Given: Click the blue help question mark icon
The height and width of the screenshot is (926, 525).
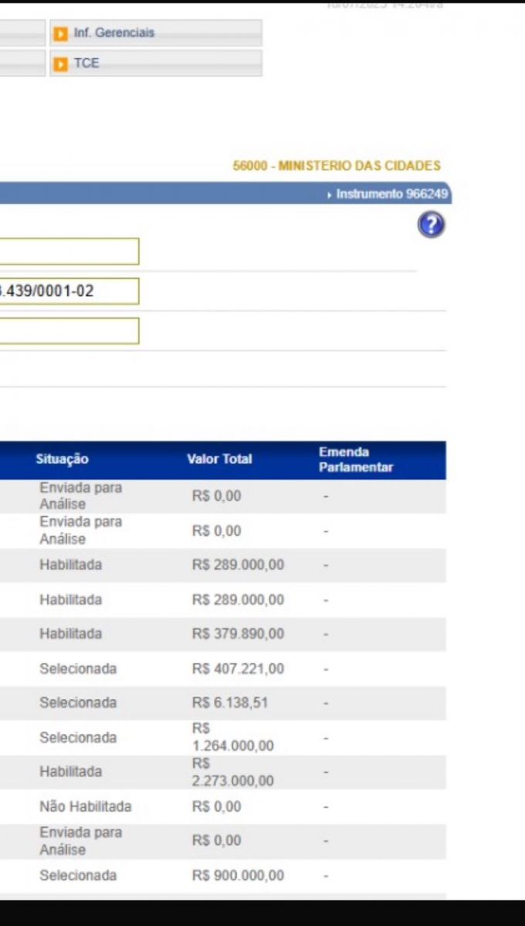Looking at the screenshot, I should [432, 225].
